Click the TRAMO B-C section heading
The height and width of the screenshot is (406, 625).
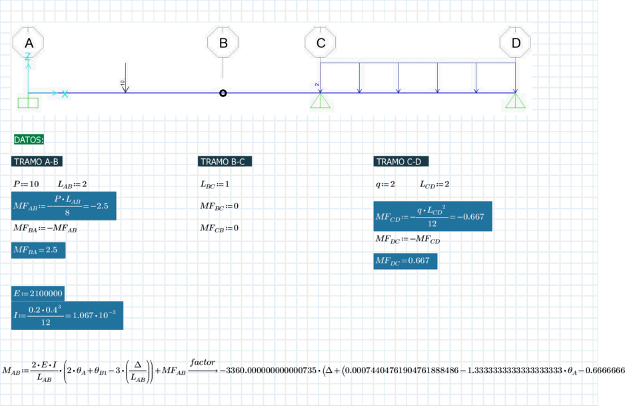pyautogui.click(x=225, y=162)
